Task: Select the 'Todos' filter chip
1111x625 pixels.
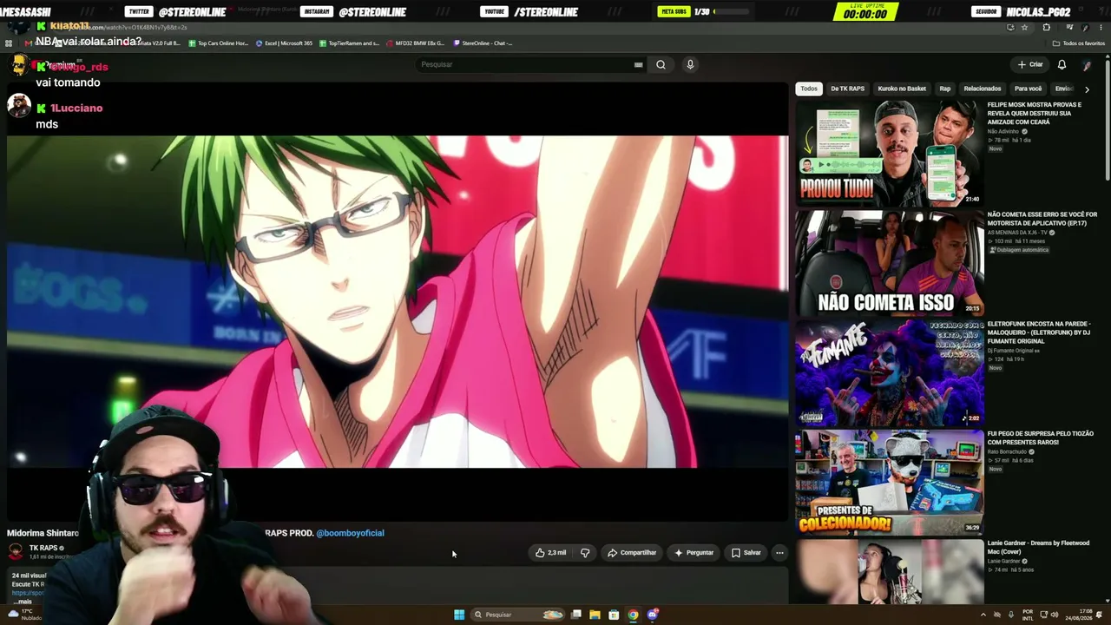Action: 809,89
